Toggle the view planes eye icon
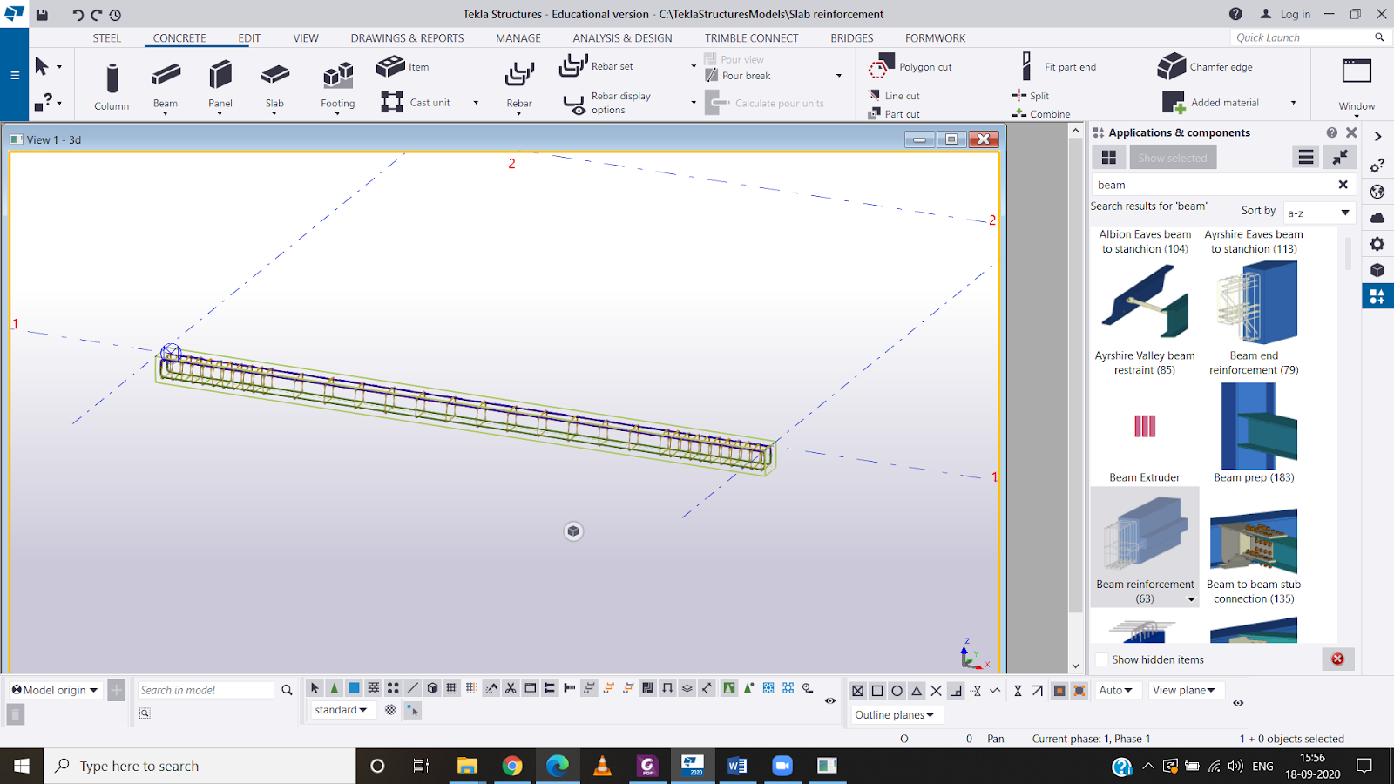 point(1237,702)
